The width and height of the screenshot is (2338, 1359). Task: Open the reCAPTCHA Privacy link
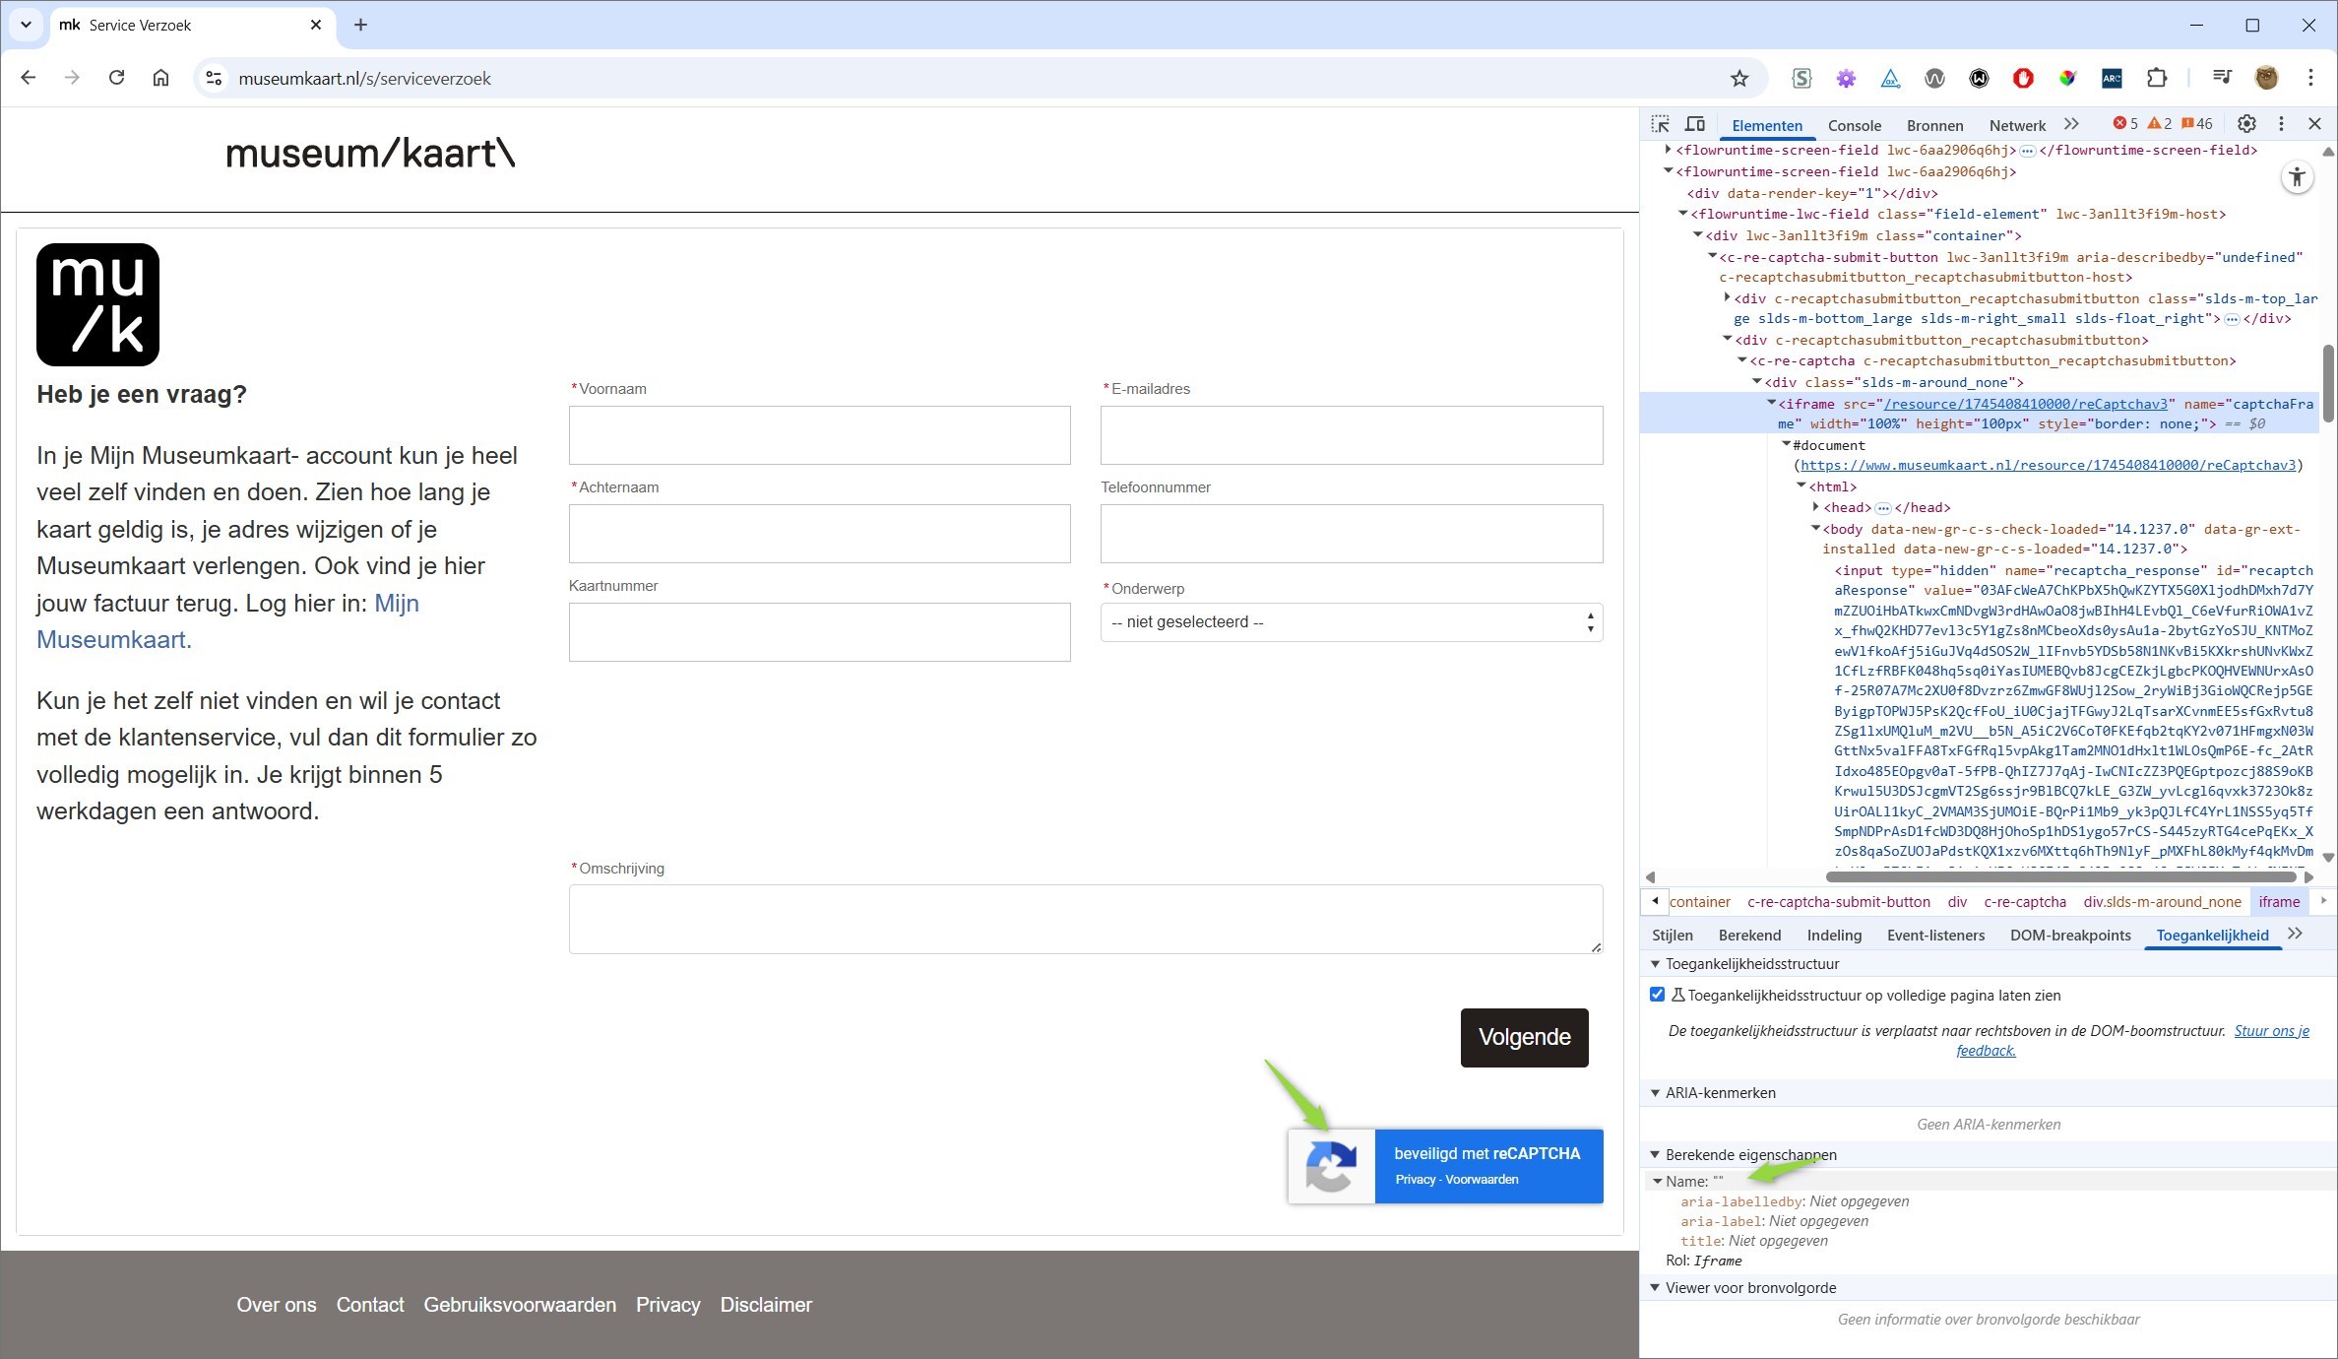pyautogui.click(x=1415, y=1180)
